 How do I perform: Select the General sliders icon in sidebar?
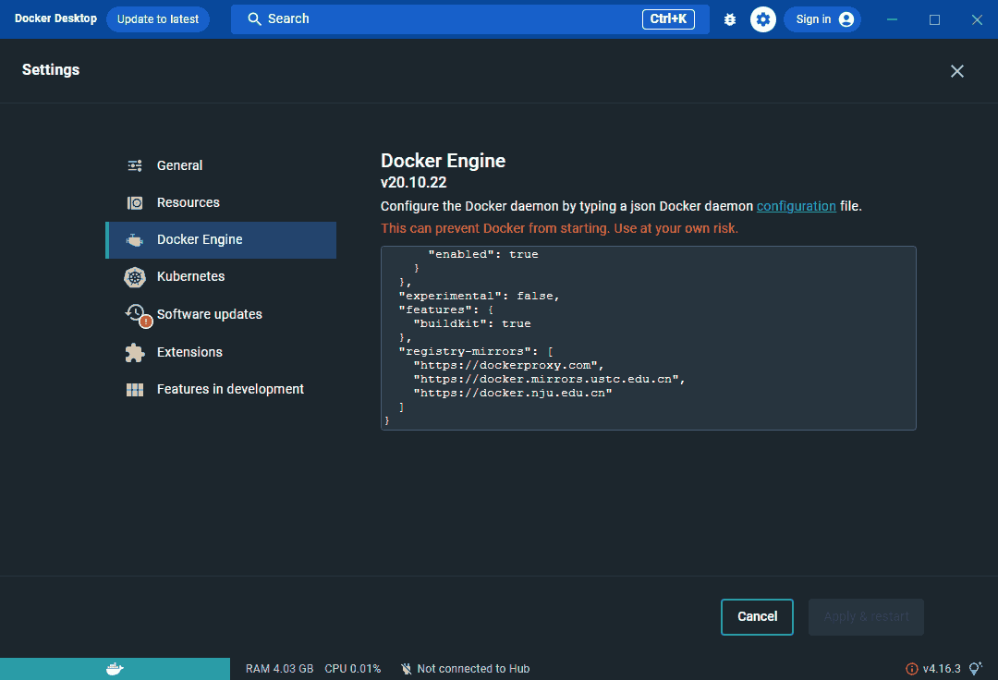click(x=134, y=164)
